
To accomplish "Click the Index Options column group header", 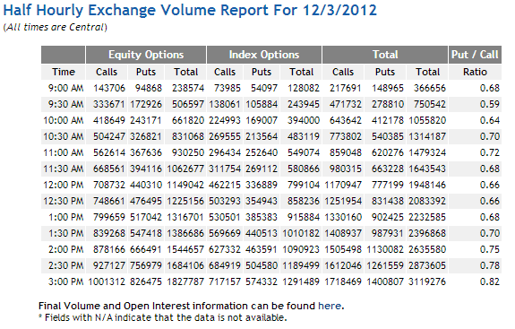I will (x=264, y=55).
